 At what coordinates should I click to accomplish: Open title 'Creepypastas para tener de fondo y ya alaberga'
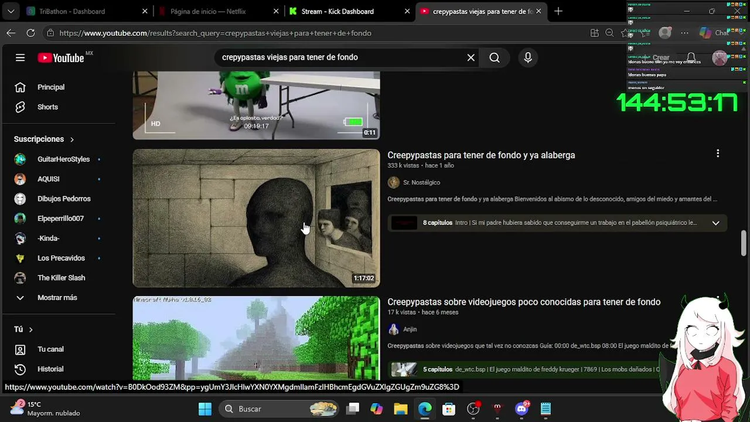click(481, 155)
